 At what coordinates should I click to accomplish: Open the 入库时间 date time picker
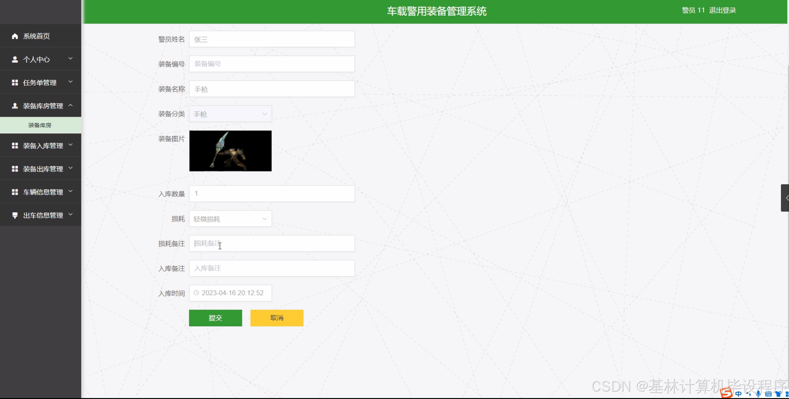230,293
